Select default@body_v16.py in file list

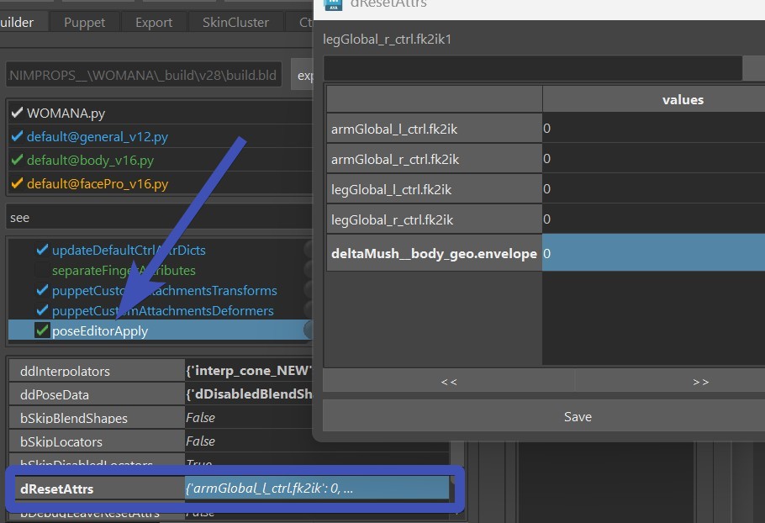pyautogui.click(x=160, y=160)
